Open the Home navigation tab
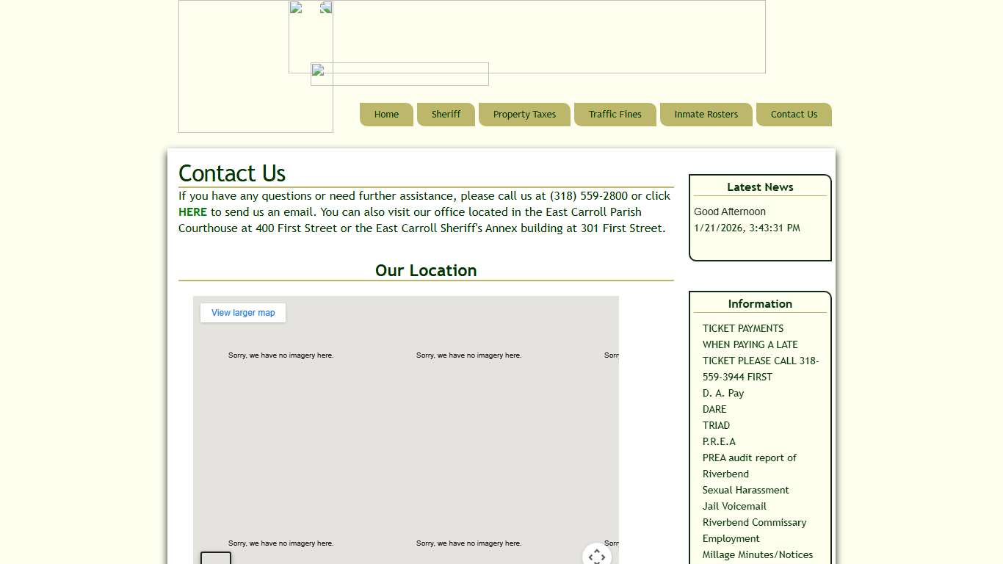Viewport: 1003px width, 564px height. click(x=386, y=115)
